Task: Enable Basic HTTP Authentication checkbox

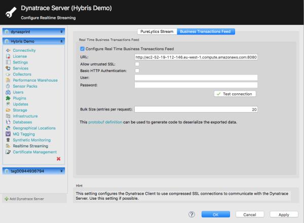Action: coord(137,70)
